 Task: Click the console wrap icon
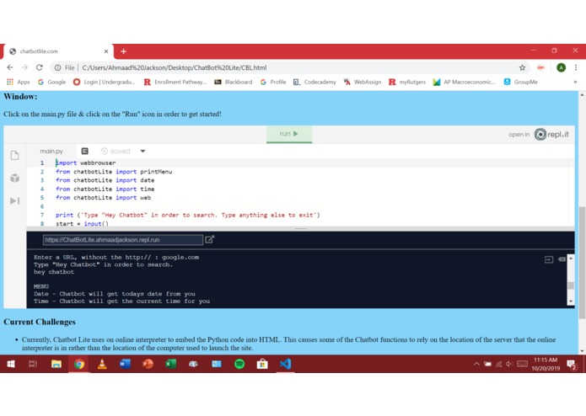coord(549,259)
